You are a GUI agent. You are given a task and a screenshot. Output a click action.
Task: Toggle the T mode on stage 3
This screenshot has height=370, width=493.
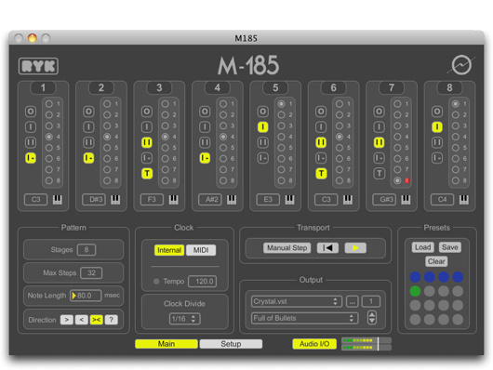(x=147, y=173)
